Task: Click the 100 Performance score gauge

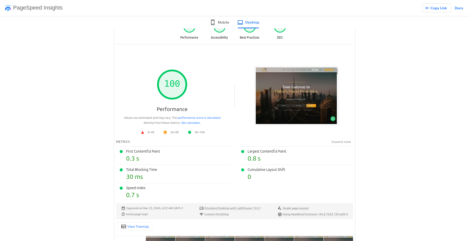Action: tap(172, 84)
